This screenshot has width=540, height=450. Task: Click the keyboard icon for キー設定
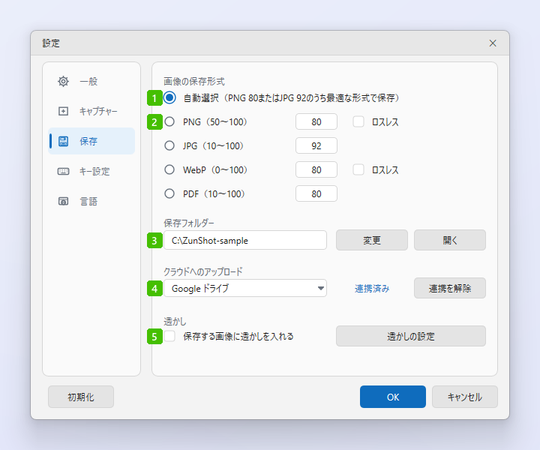63,171
